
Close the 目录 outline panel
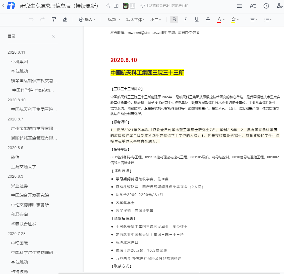(x=53, y=36)
